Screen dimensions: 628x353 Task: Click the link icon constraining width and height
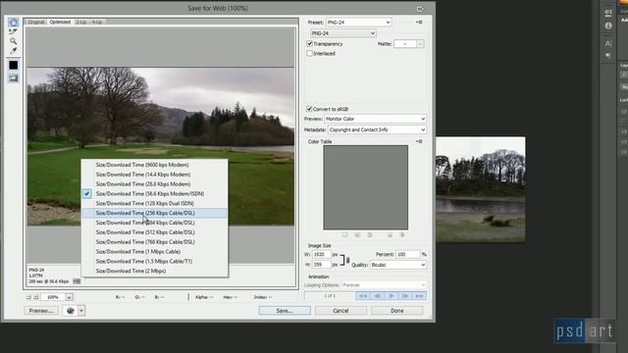point(347,260)
